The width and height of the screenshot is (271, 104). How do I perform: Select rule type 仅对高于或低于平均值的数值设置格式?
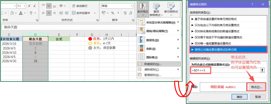[x=228, y=37]
